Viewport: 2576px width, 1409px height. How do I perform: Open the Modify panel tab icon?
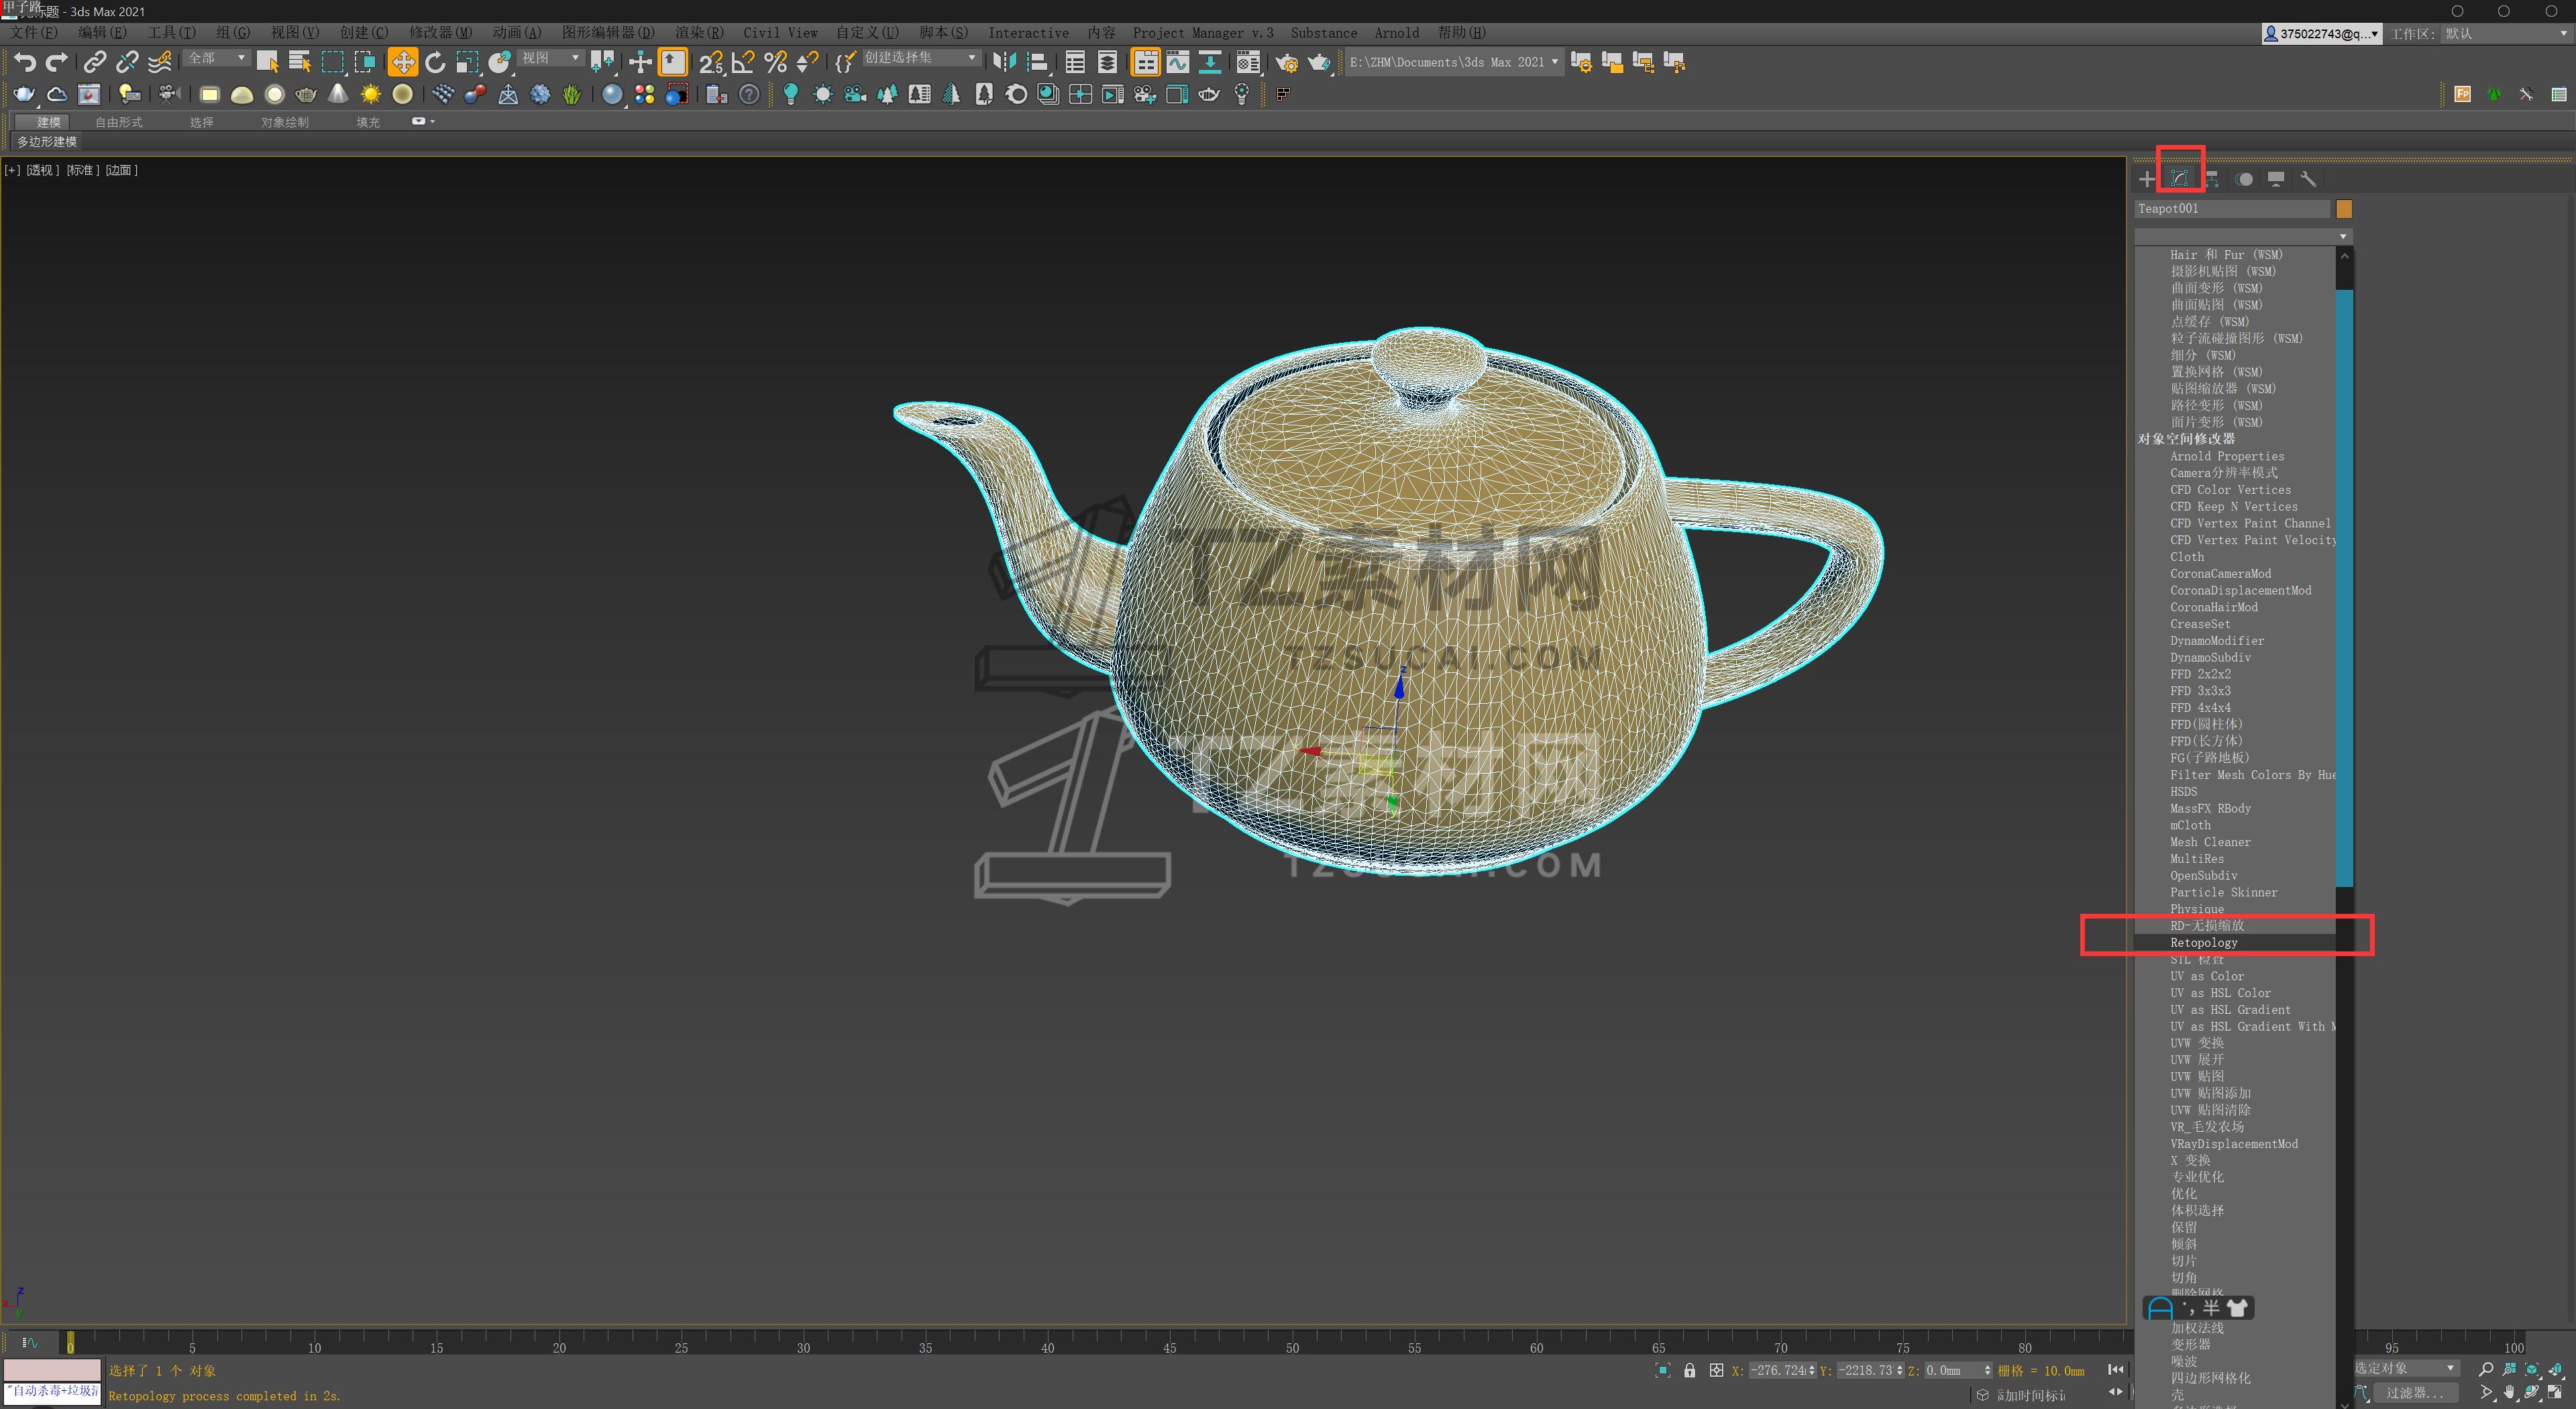click(x=2179, y=179)
